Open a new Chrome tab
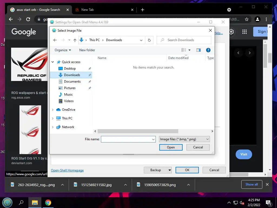The width and height of the screenshot is (277, 208). pyautogui.click(x=143, y=10)
